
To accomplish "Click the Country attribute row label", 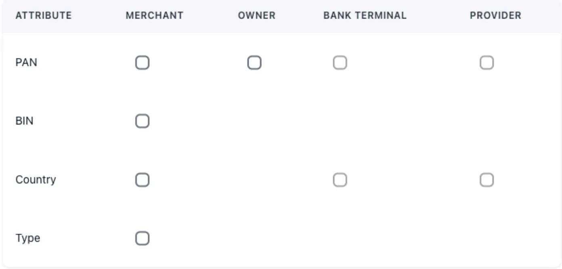I will coord(36,180).
